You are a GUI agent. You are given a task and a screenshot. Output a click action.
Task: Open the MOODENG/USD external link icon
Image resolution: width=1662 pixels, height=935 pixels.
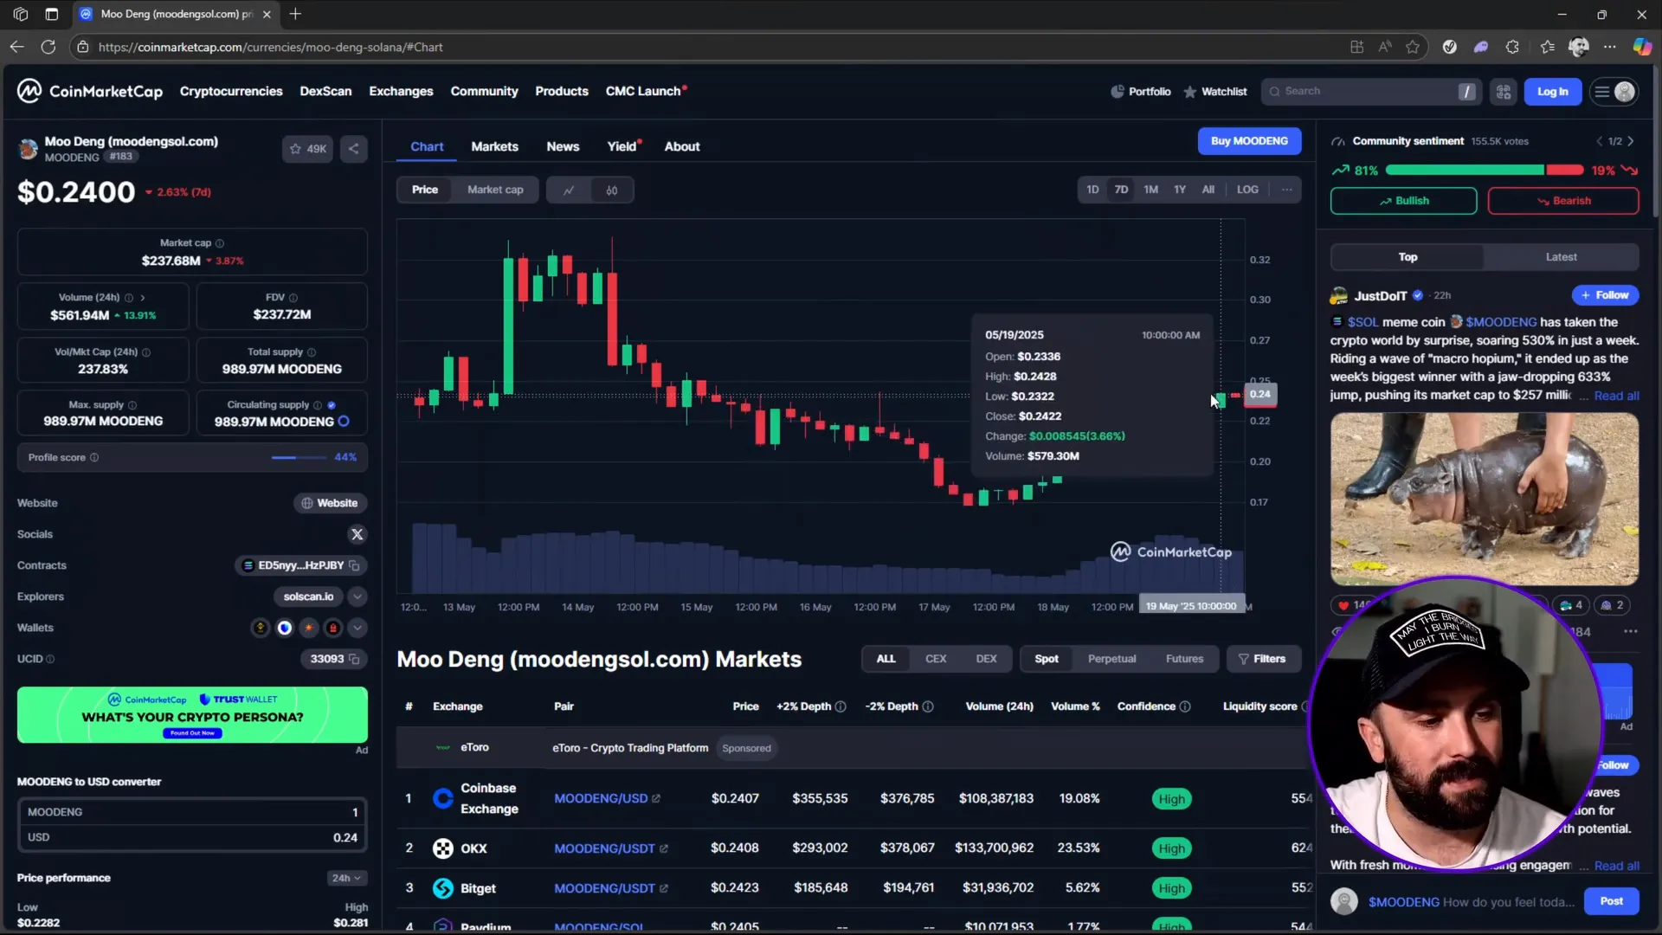click(656, 798)
